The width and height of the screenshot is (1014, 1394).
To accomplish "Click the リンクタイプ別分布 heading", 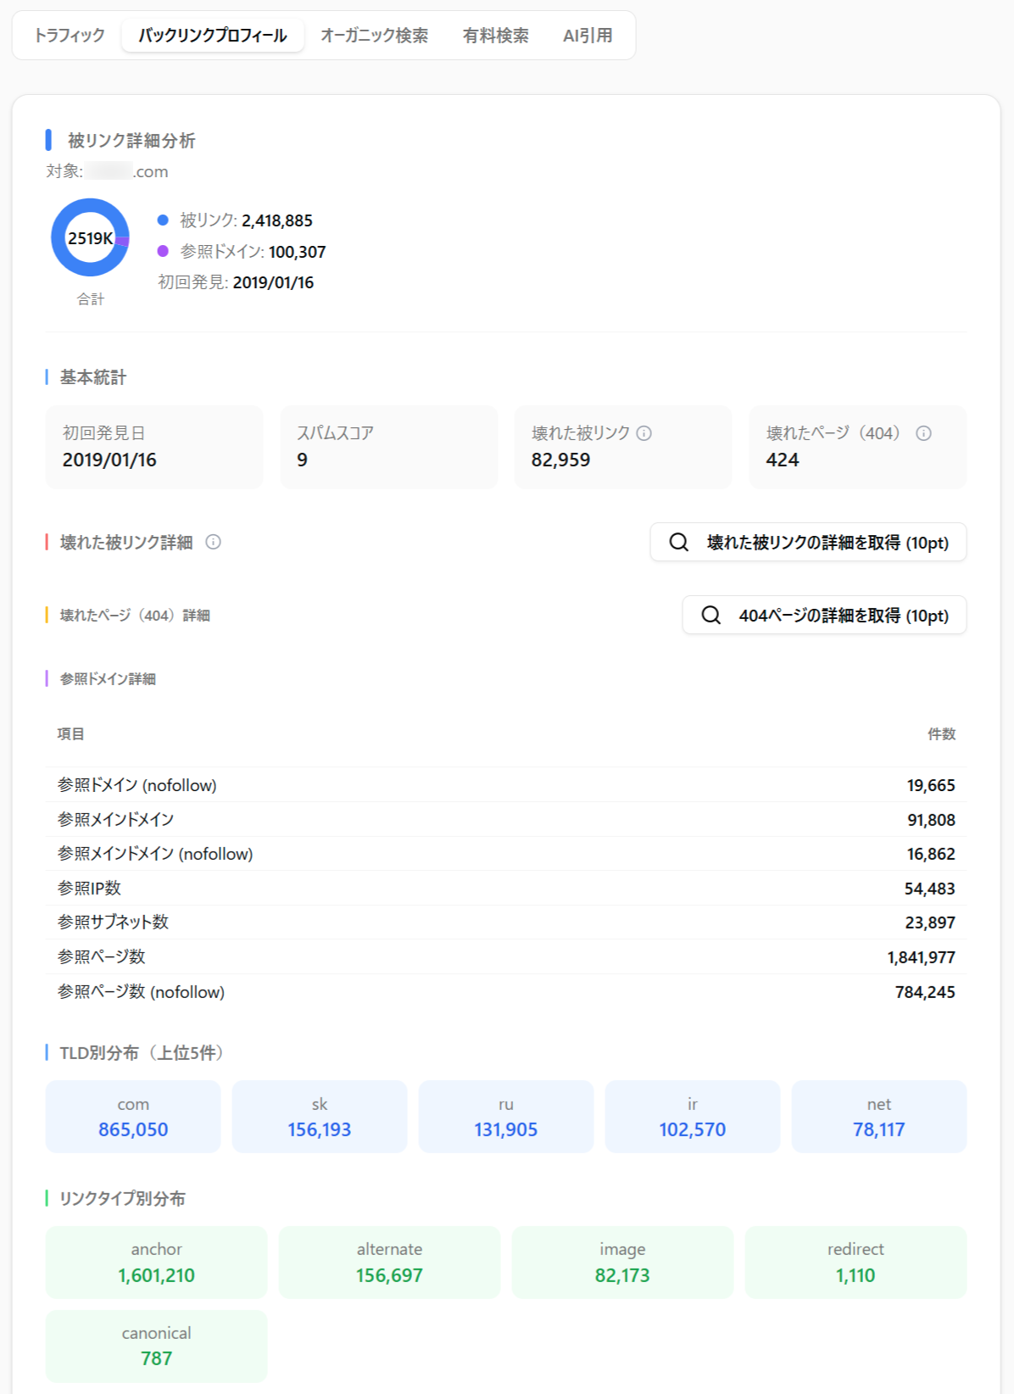I will [122, 1198].
